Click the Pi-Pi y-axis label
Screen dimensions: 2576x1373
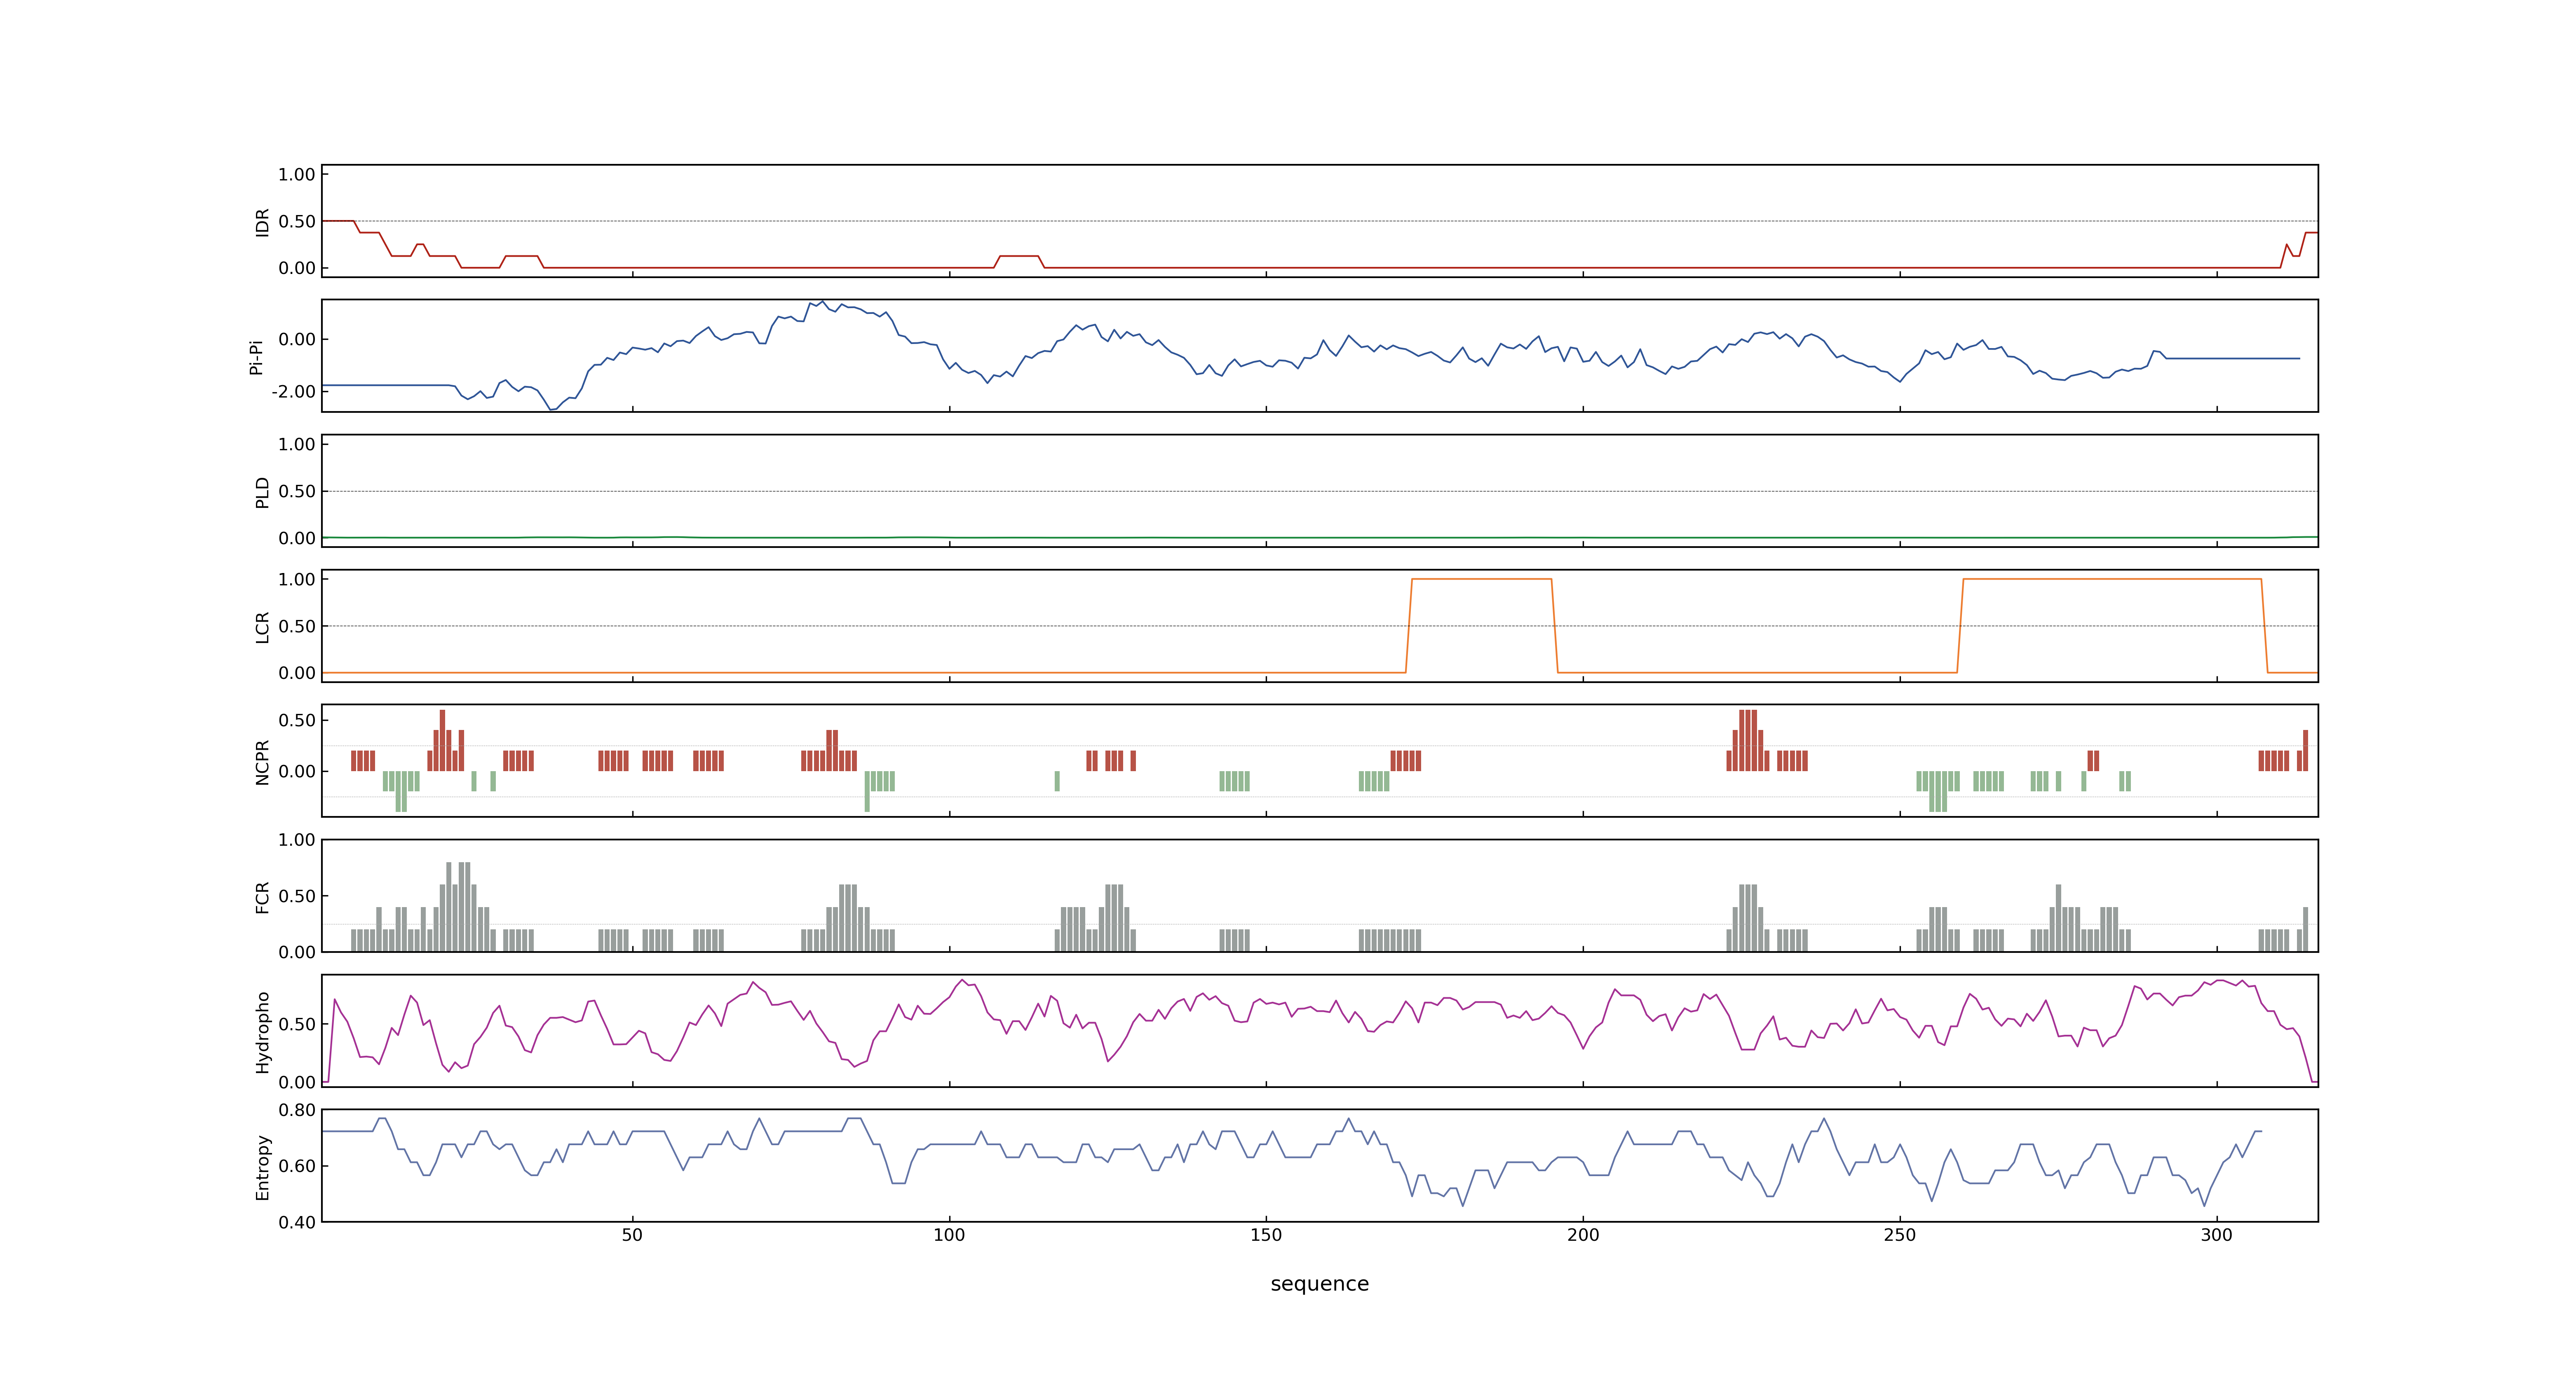(x=256, y=357)
